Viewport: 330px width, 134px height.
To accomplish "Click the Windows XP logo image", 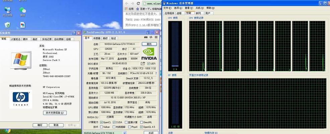I will coord(21,60).
